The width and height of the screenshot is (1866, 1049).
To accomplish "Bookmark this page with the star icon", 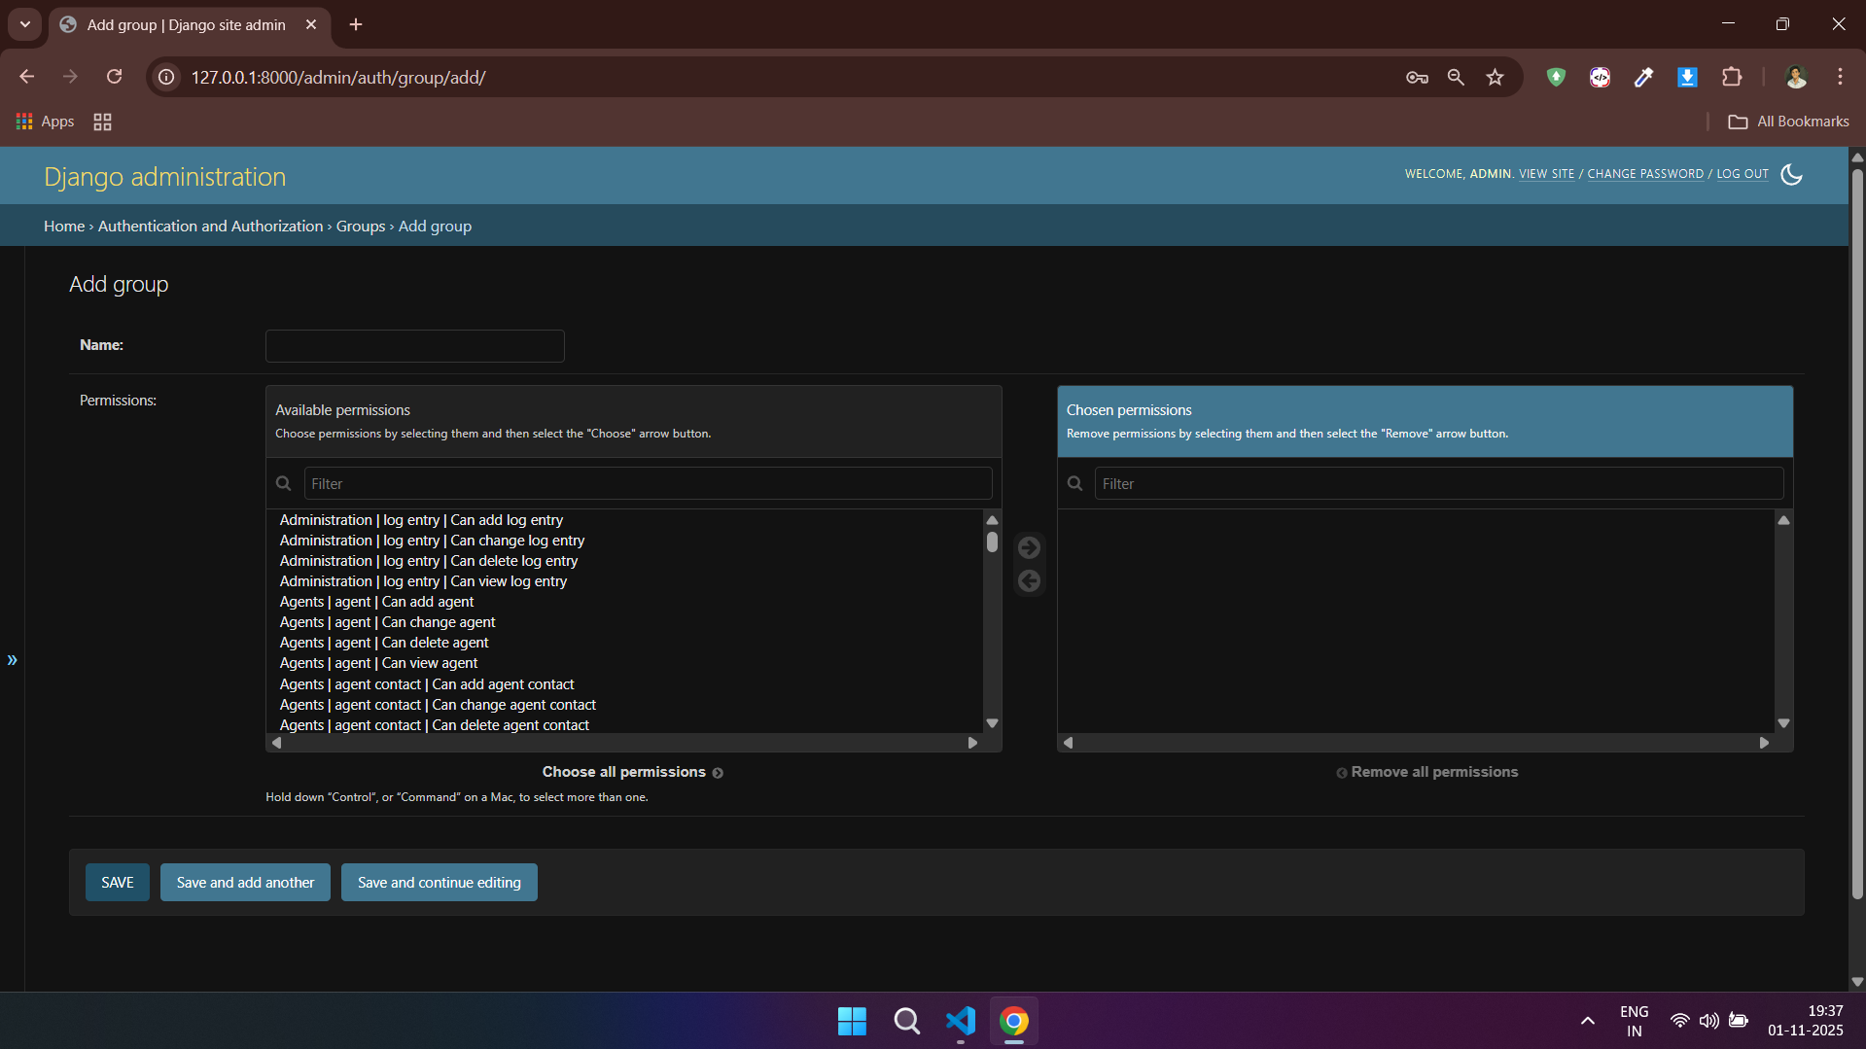I will click(x=1496, y=77).
